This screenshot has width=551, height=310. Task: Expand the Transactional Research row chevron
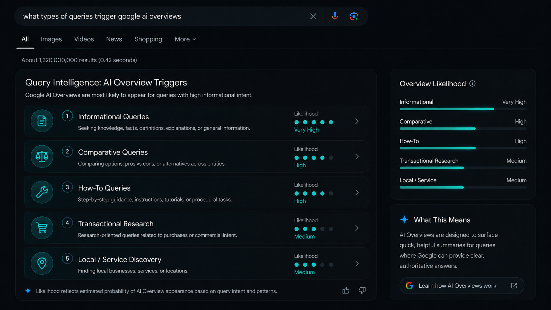(357, 228)
